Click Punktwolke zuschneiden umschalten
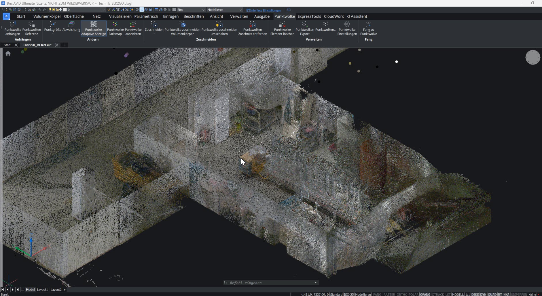542x296 pixels. [219, 28]
